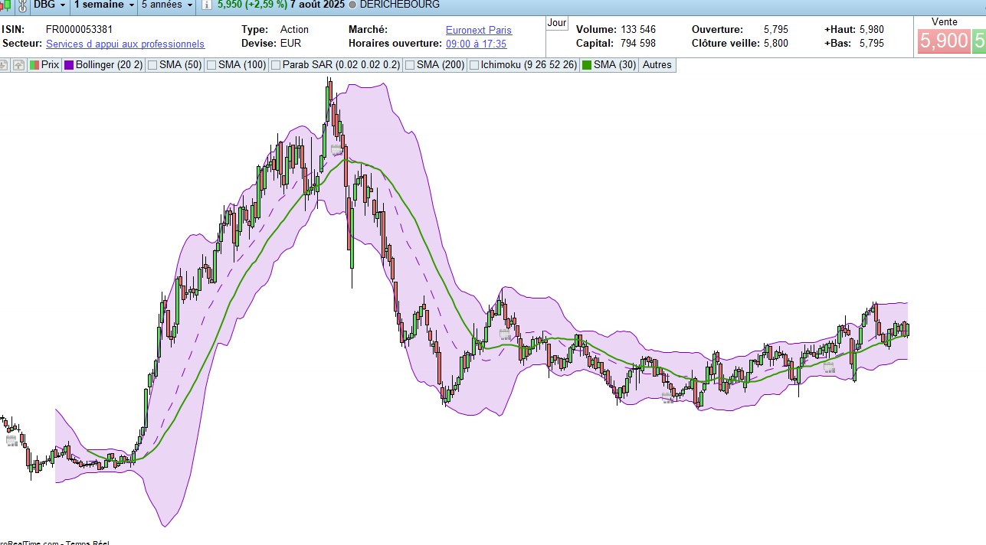This screenshot has height=545, width=986.
Task: Click the candlestick chart style icon
Action: (6, 5)
